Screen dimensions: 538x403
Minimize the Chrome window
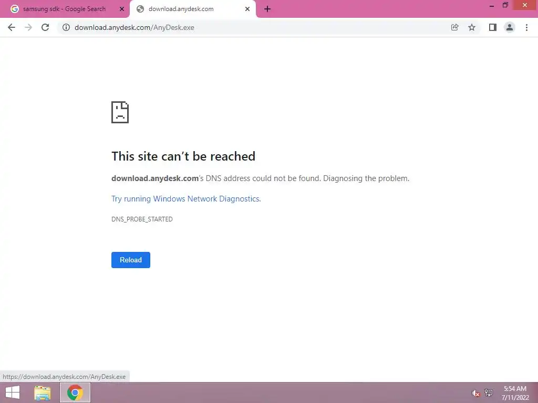tap(492, 6)
